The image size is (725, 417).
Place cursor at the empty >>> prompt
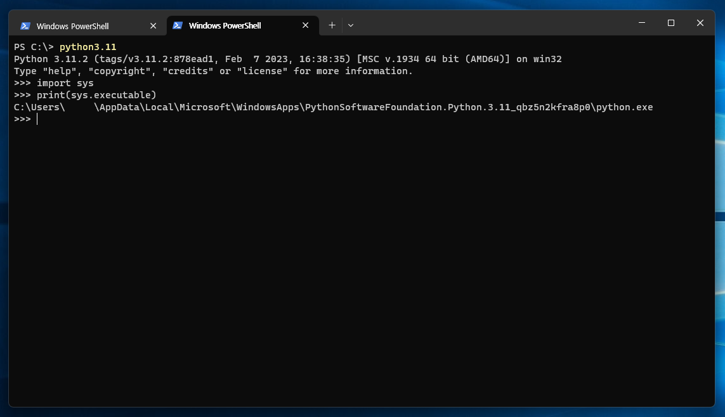point(37,119)
